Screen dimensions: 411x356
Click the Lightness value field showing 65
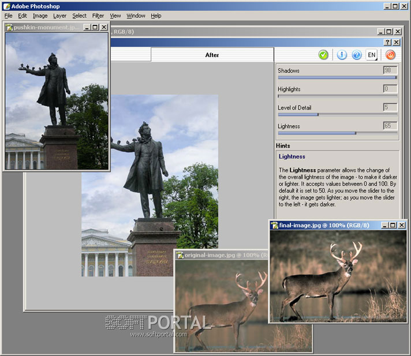pos(390,126)
